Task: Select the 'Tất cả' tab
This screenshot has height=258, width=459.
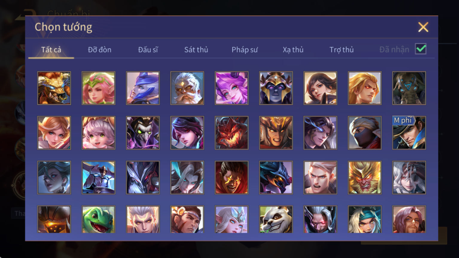Action: (51, 50)
